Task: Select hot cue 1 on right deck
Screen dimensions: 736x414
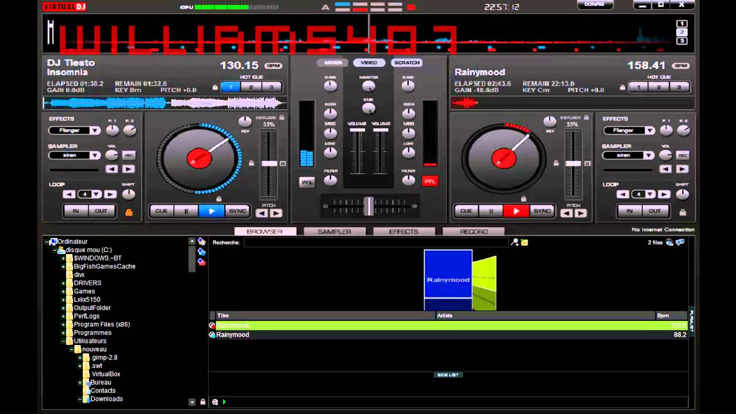Action: (x=639, y=87)
